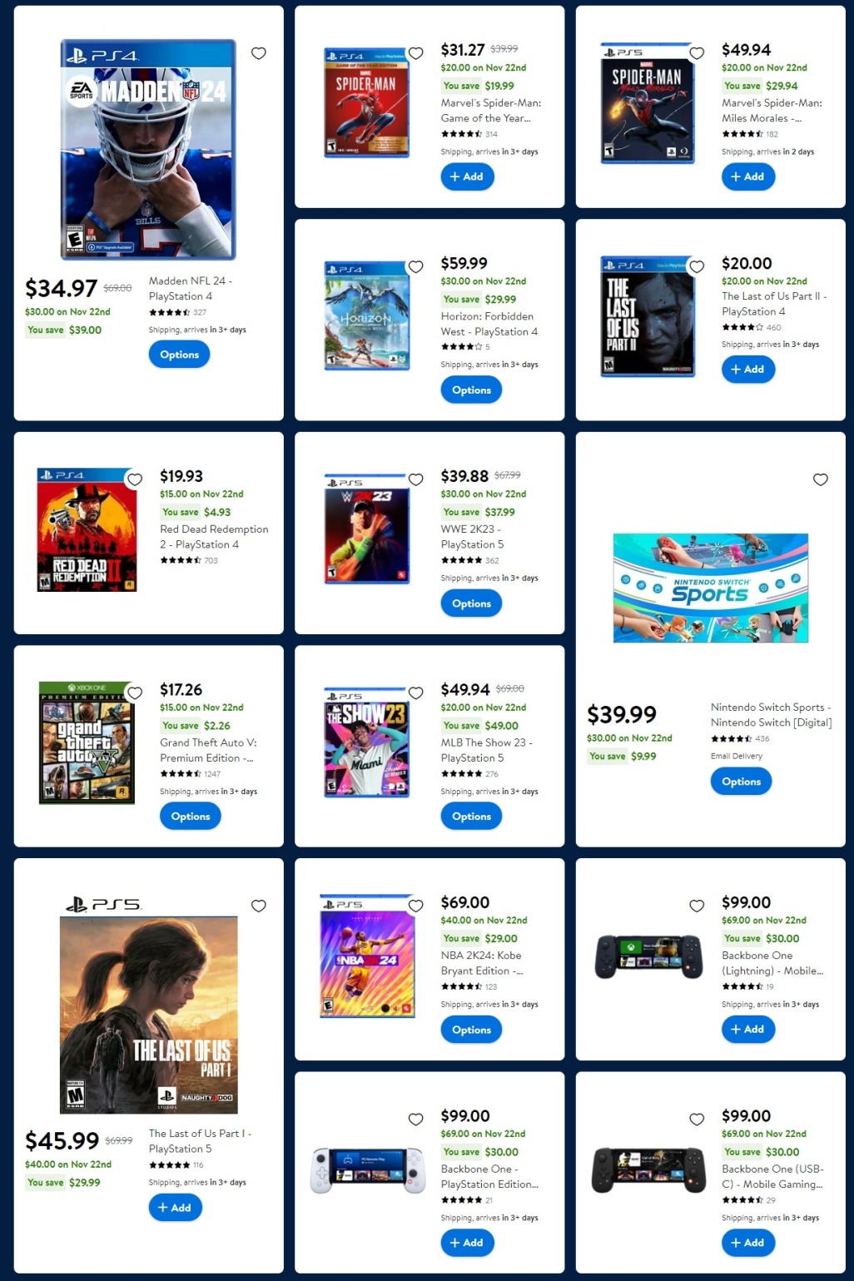Open The Last of Us Part I cover art
This screenshot has width=854, height=1281.
(149, 1015)
